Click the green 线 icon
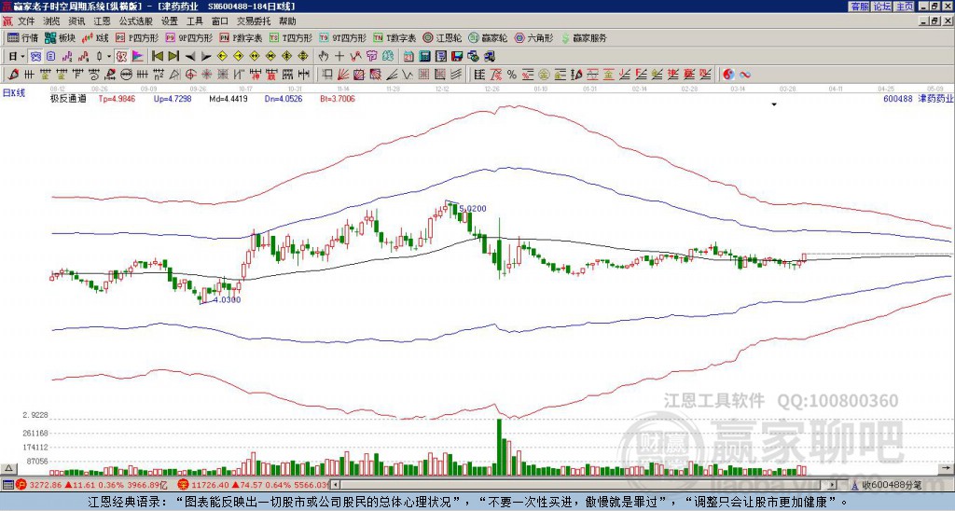This screenshot has width=955, height=511. pos(388,57)
